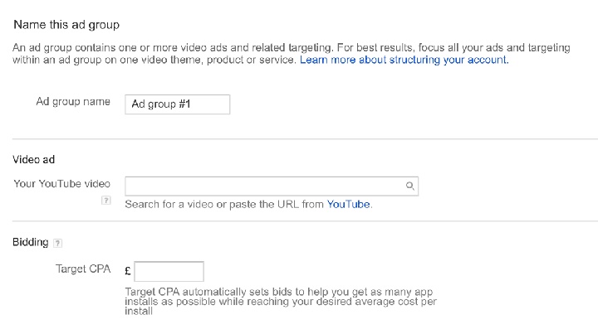Select the Name this ad group heading
Viewport: 598px width, 334px height.
tap(66, 25)
